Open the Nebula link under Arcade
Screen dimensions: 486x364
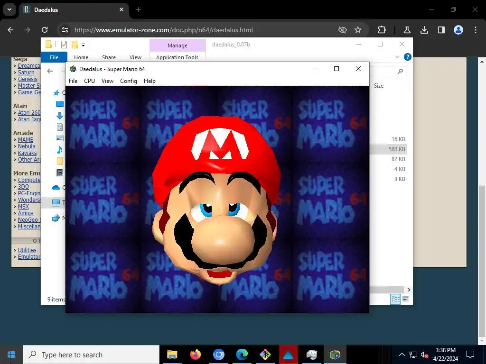click(x=27, y=146)
